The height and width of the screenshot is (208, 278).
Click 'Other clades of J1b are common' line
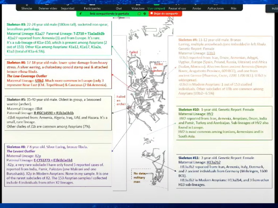point(49,127)
